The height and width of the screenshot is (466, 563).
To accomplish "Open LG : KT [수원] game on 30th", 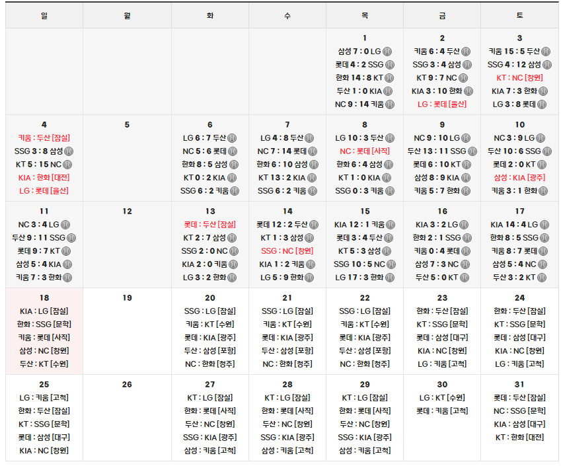I will [x=442, y=398].
